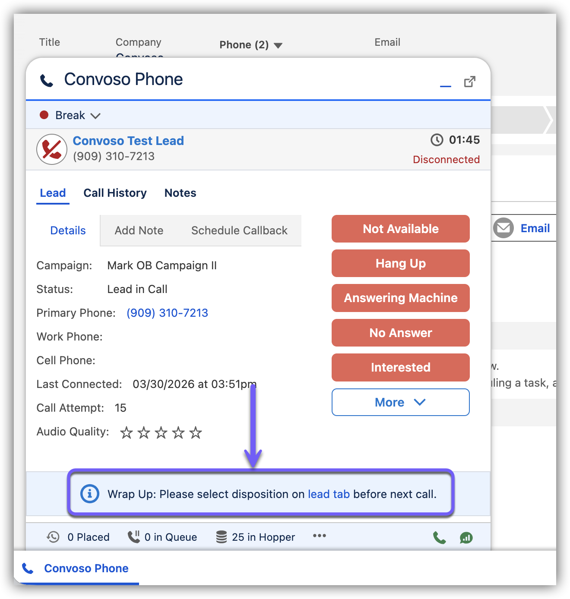The width and height of the screenshot is (570, 599).
Task: Click the red disconnected call icon
Action: click(52, 149)
